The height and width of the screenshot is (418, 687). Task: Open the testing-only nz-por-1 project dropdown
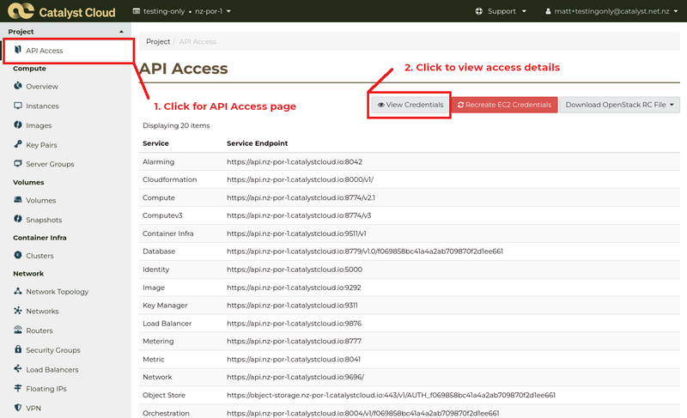(x=182, y=11)
